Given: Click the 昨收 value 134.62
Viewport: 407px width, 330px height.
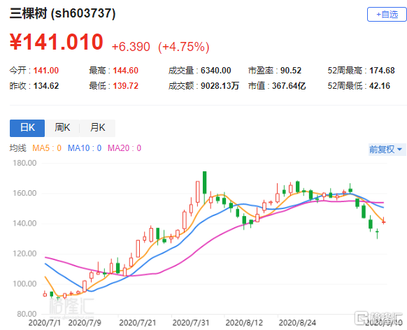Looking at the screenshot, I should [46, 86].
